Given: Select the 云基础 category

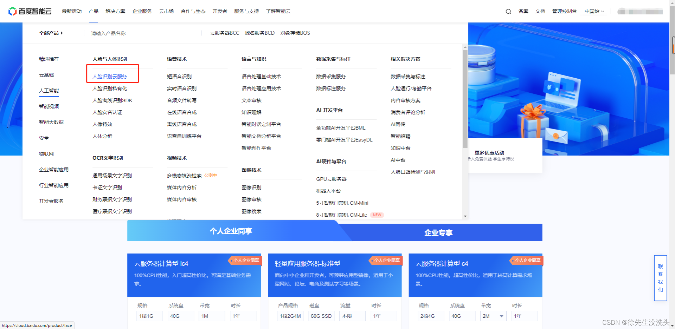Looking at the screenshot, I should 46,75.
